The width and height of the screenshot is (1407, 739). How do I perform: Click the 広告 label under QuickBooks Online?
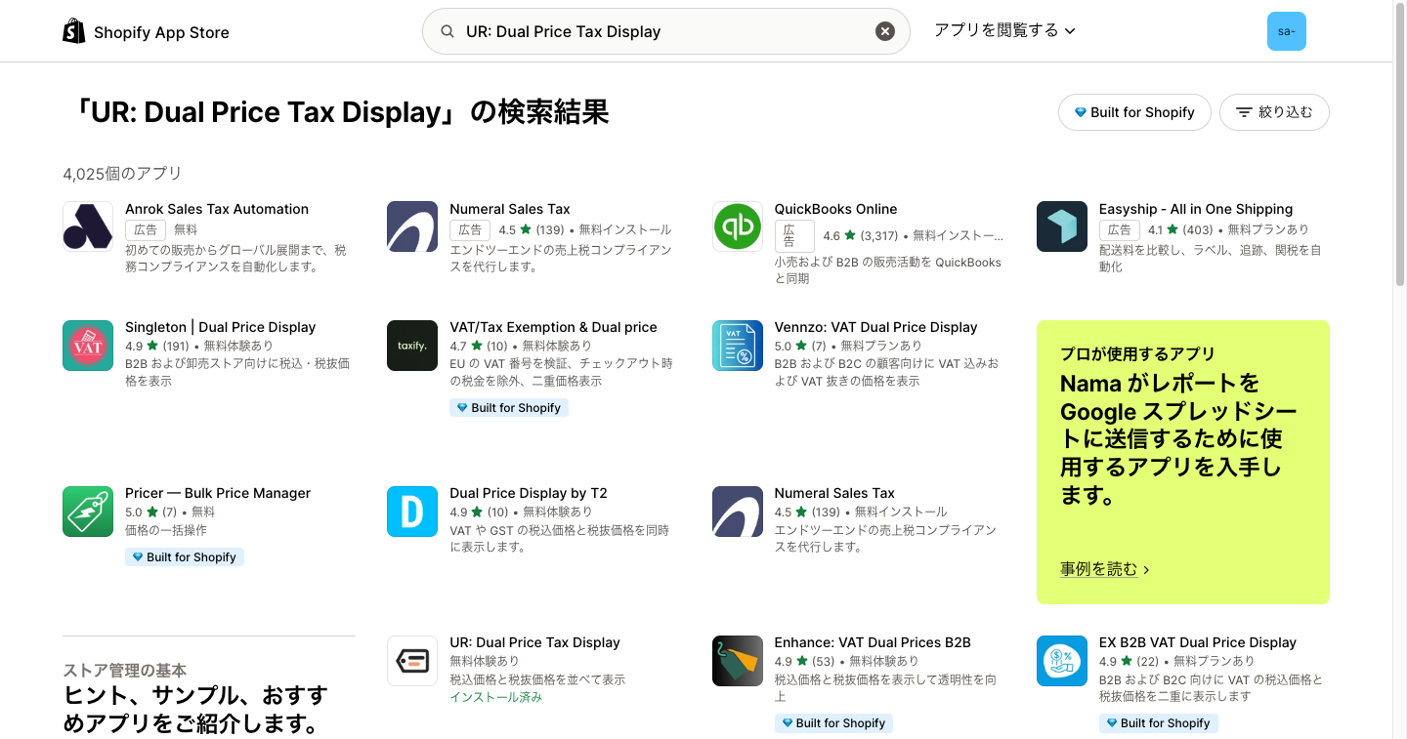point(795,236)
